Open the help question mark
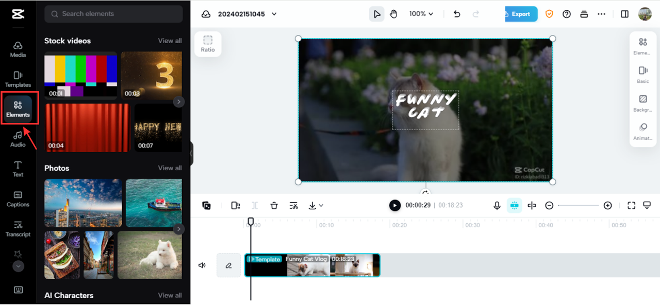 [x=567, y=14]
